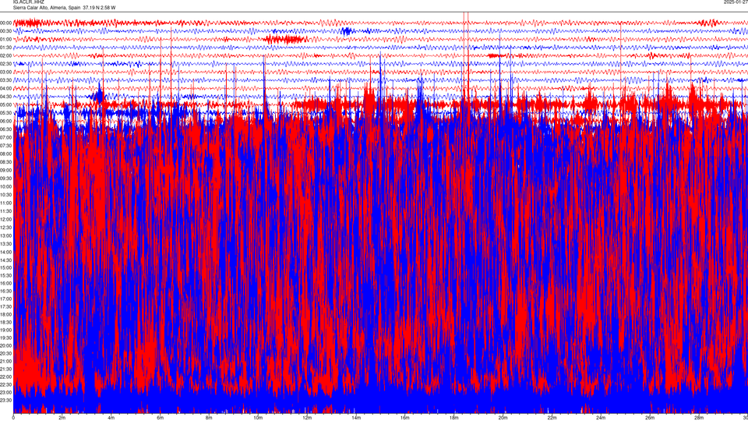Click the 08:00 time label
The width and height of the screenshot is (748, 421).
click(x=6, y=154)
